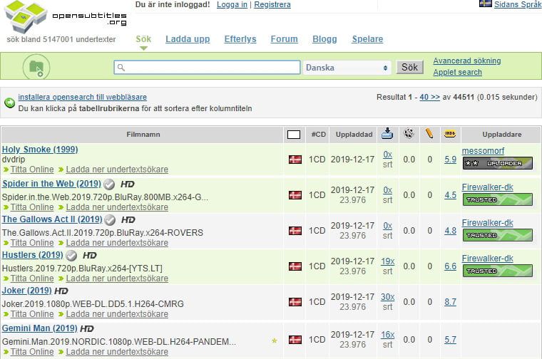Click Sidans Språk link

point(518,4)
